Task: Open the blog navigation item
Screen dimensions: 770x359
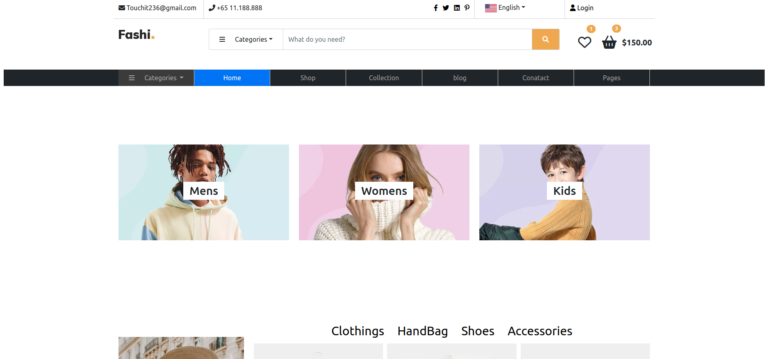Action: pos(460,78)
